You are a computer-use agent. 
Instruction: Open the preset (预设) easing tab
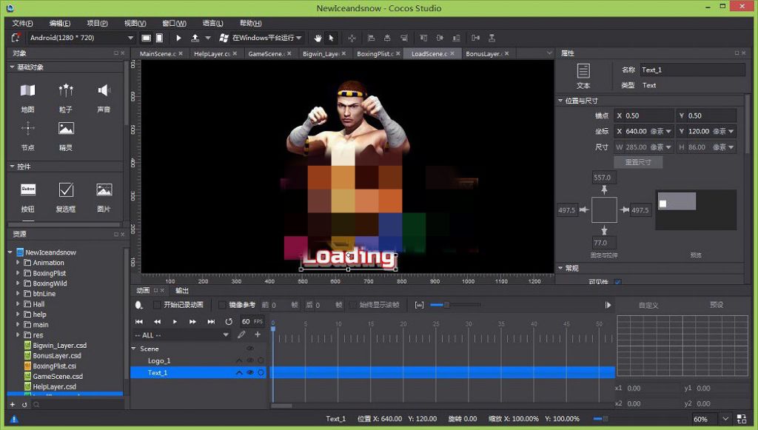tap(717, 305)
